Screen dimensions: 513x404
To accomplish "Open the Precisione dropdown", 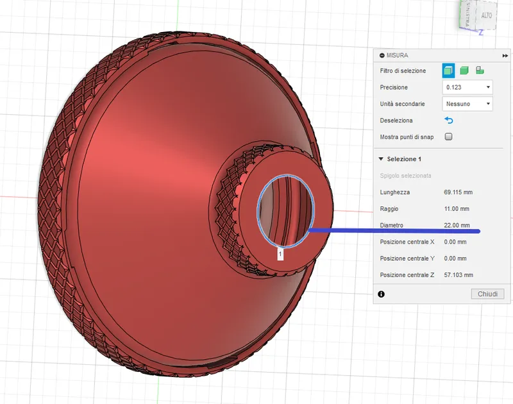I will click(467, 87).
